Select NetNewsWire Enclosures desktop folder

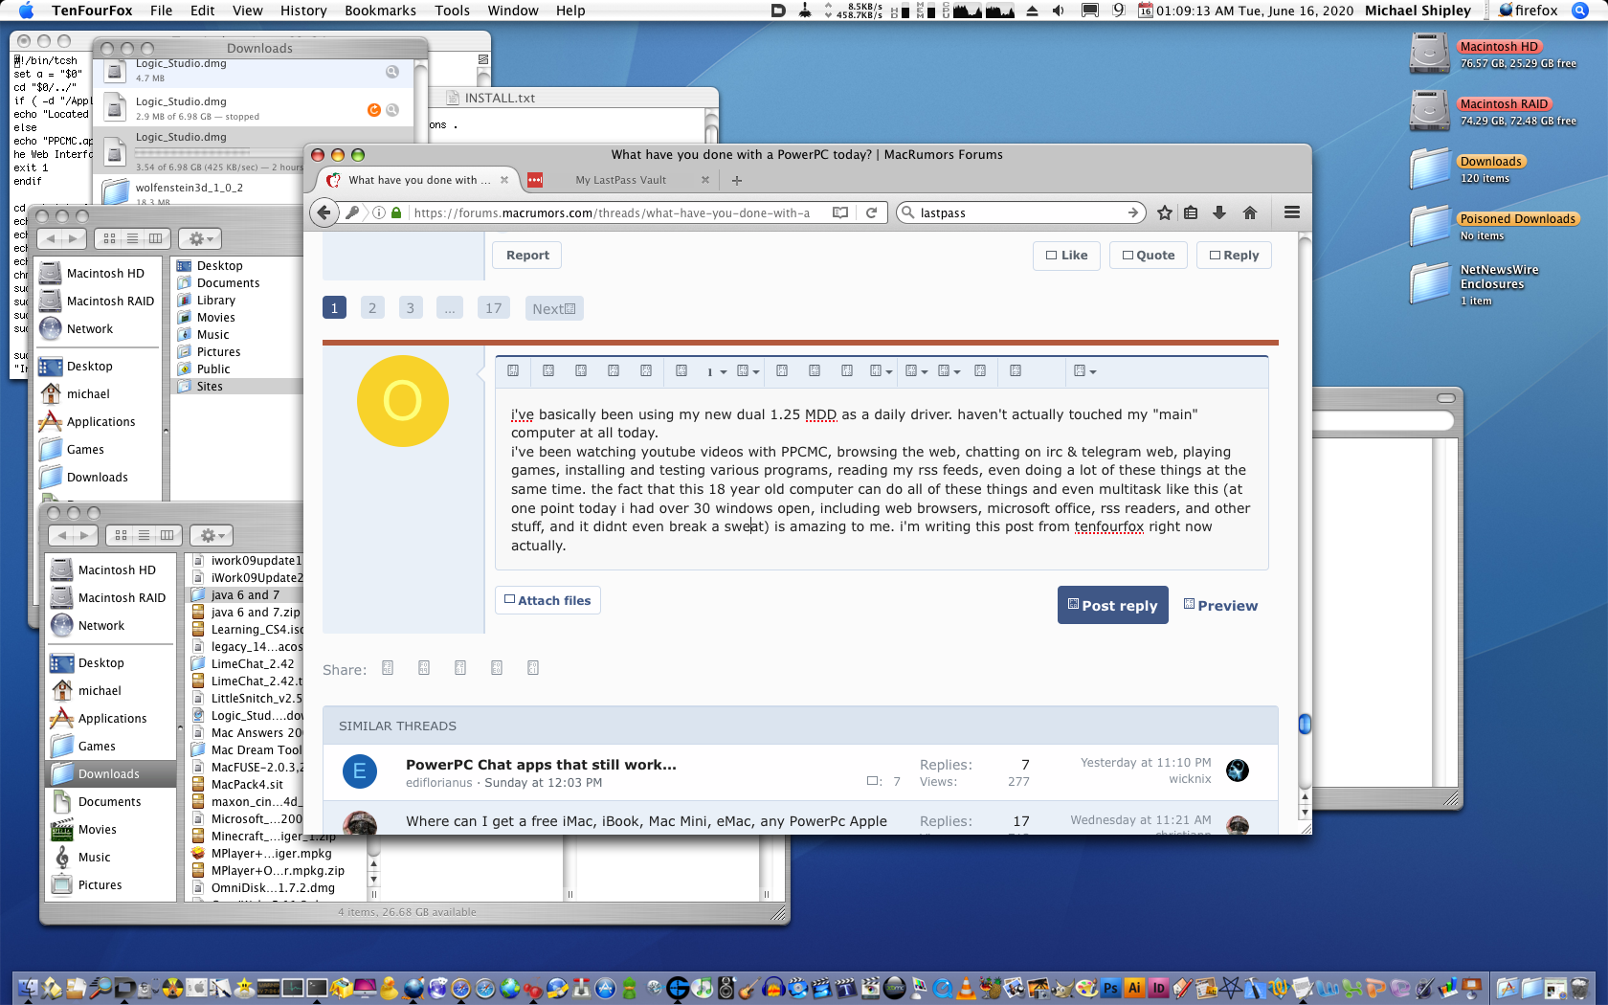point(1430,283)
